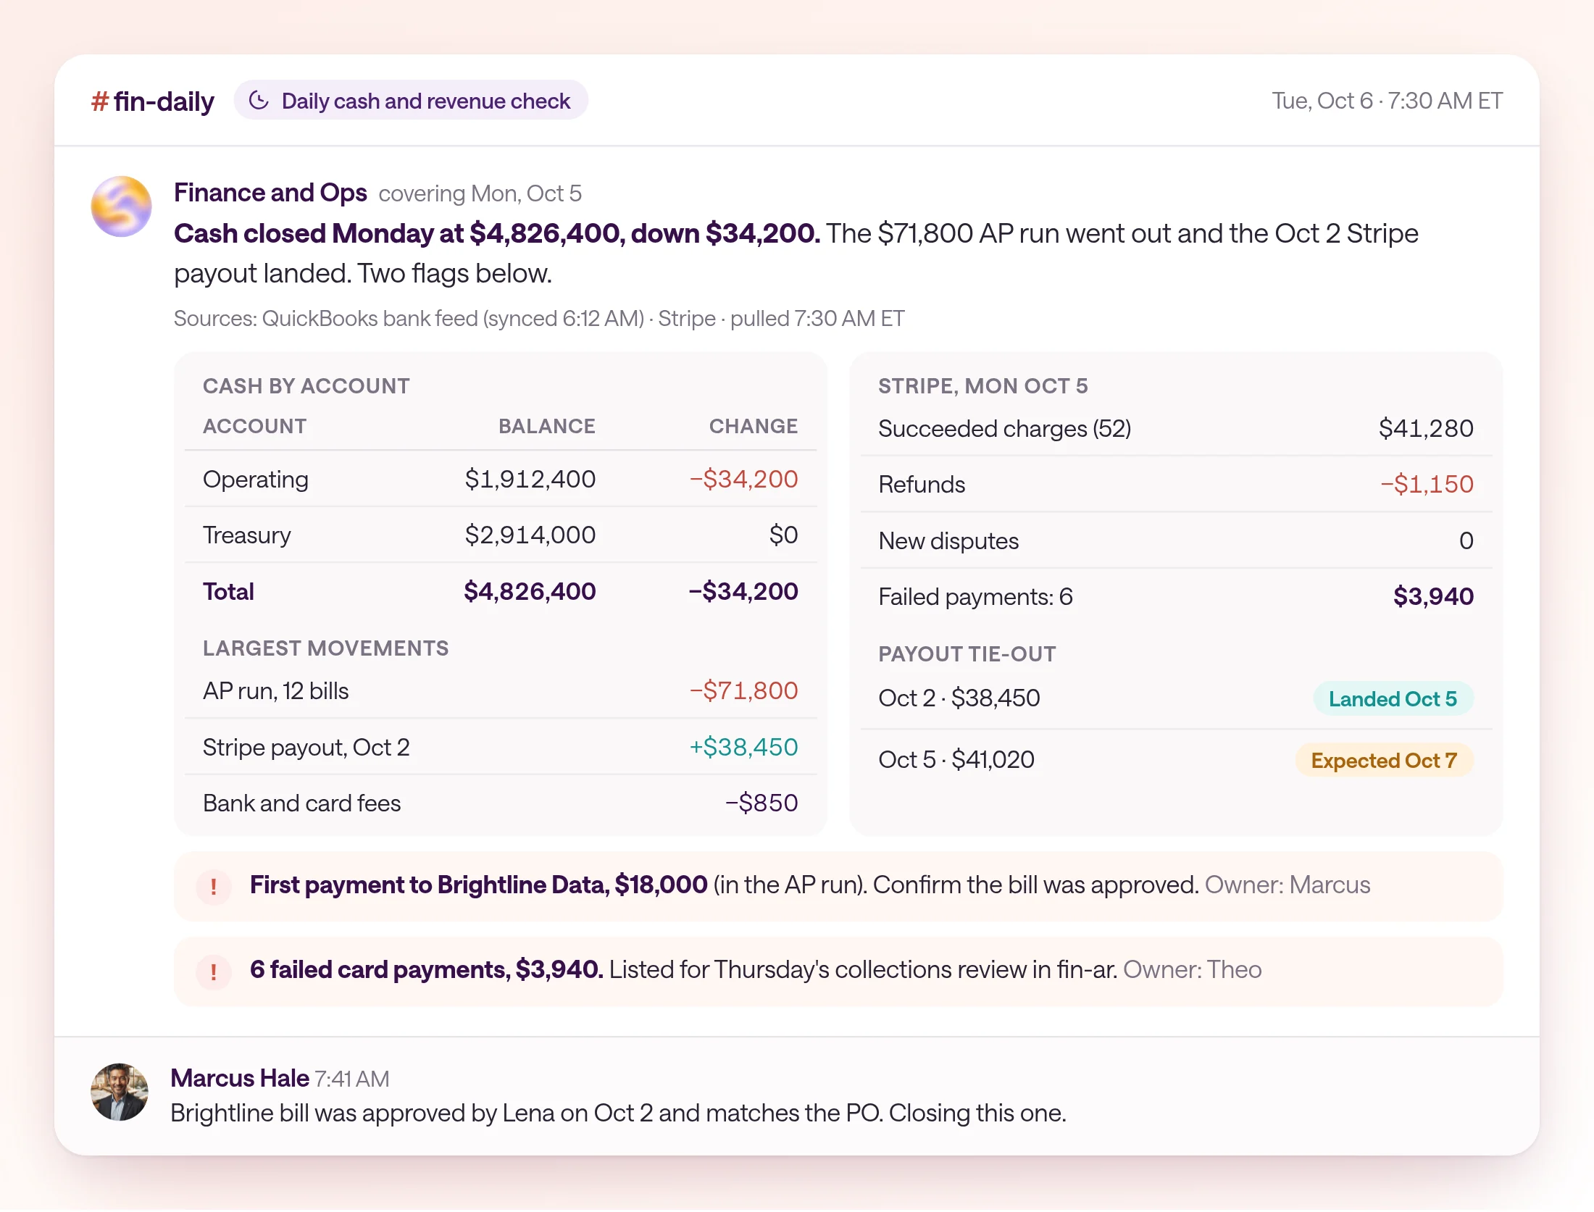Click Succeeded charges (52) label
Viewport: 1594px width, 1212px height.
coord(1005,429)
